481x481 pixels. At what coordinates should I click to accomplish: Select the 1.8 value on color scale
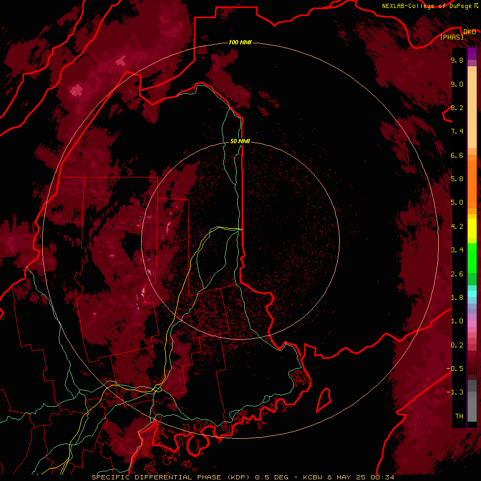click(x=457, y=298)
